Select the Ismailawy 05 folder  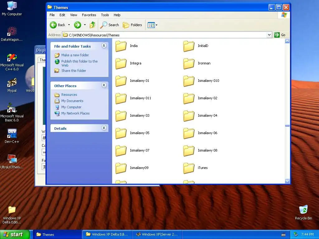coord(132,133)
